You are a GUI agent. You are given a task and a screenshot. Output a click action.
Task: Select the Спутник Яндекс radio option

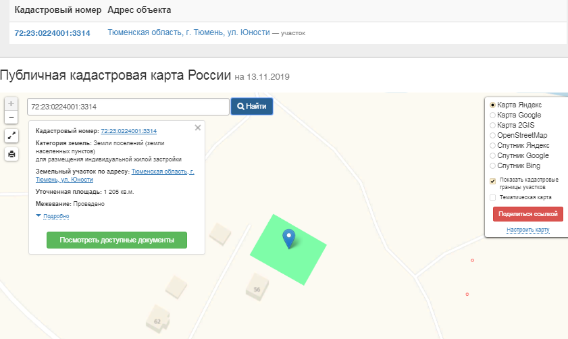(x=492, y=146)
